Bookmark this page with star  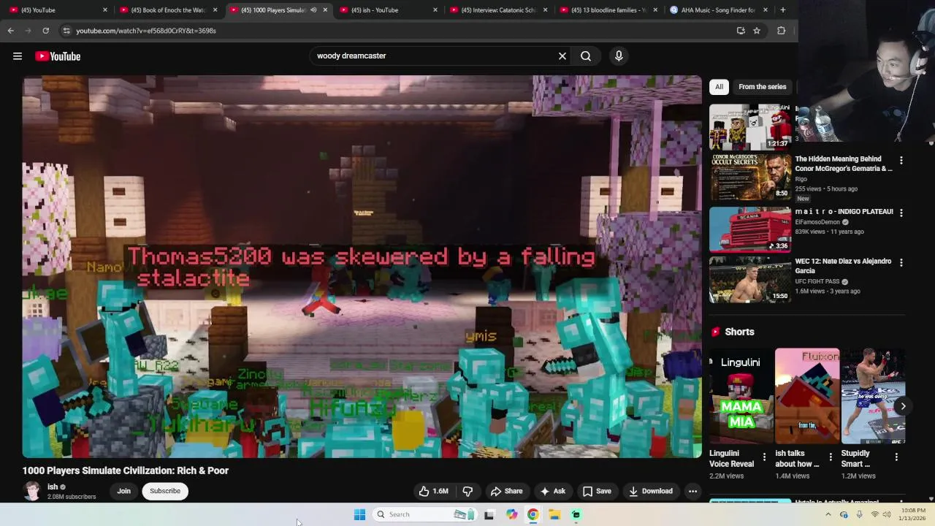(757, 31)
